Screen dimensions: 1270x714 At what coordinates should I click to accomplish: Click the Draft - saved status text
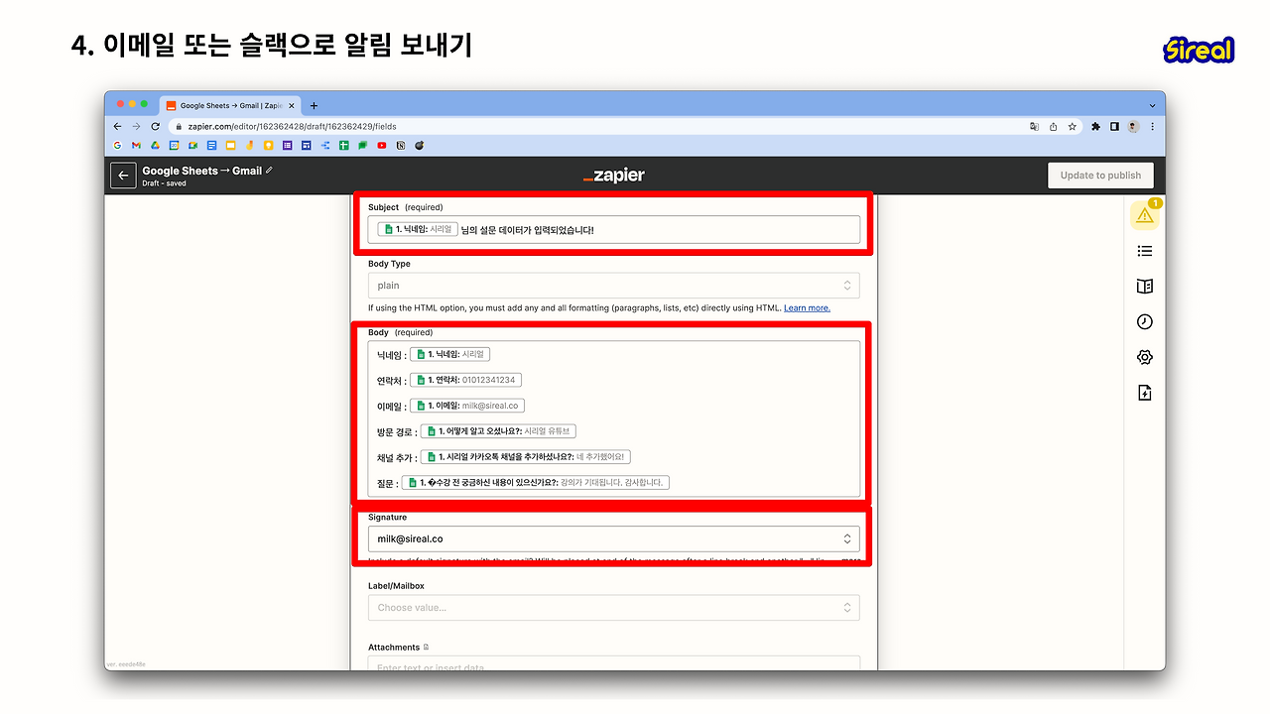tap(164, 183)
